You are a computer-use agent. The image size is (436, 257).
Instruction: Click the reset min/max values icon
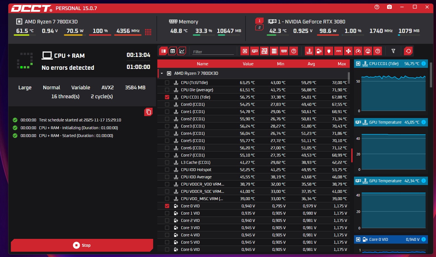pyautogui.click(x=408, y=51)
